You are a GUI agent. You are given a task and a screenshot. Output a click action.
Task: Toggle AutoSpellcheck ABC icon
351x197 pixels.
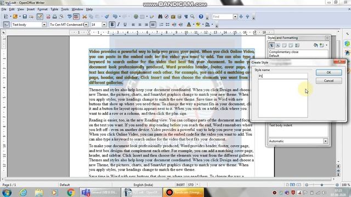[x=76, y=16]
